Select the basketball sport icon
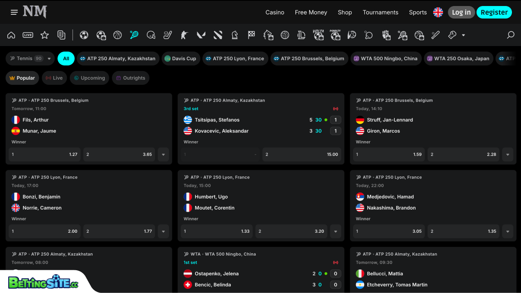The height and width of the screenshot is (293, 521). tap(118, 35)
